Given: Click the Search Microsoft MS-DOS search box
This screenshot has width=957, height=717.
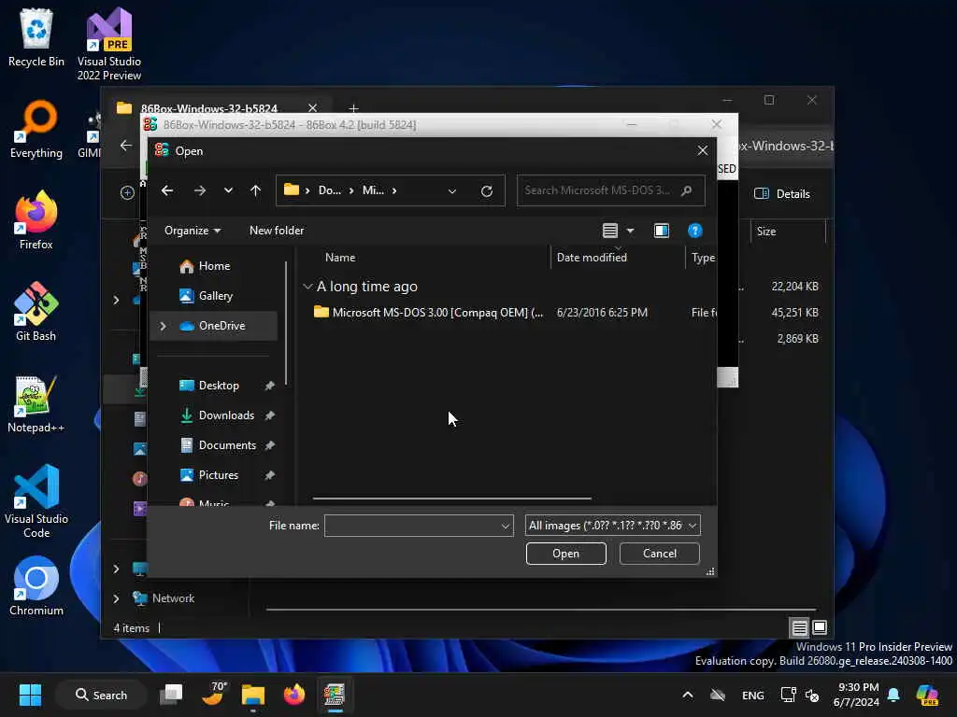Looking at the screenshot, I should coord(611,190).
